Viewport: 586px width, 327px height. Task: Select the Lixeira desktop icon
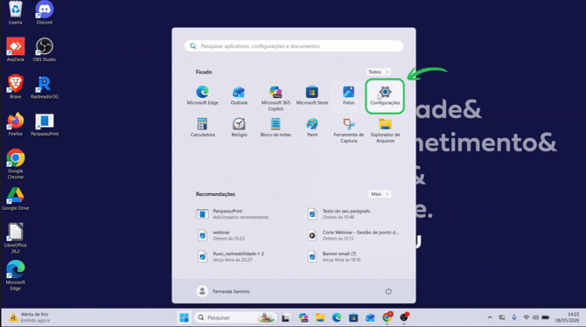(16, 13)
